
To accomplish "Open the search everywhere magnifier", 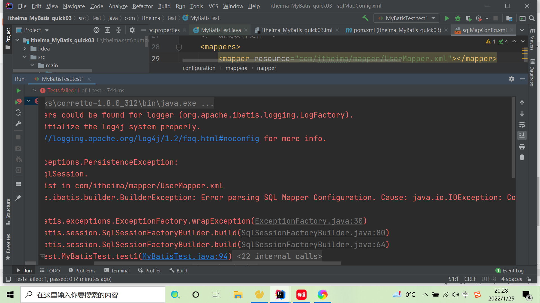I will (532, 18).
